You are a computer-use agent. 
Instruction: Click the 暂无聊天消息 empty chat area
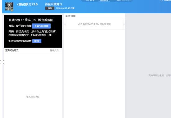tap(33, 97)
